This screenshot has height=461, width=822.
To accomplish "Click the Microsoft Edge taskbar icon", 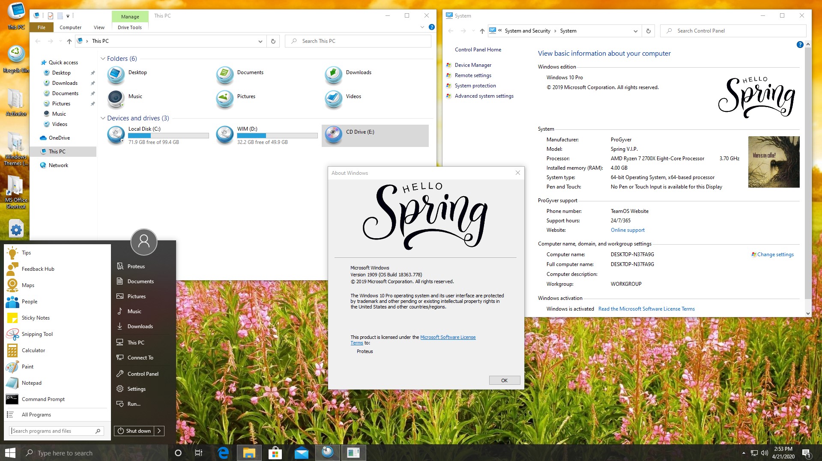I will pos(223,453).
